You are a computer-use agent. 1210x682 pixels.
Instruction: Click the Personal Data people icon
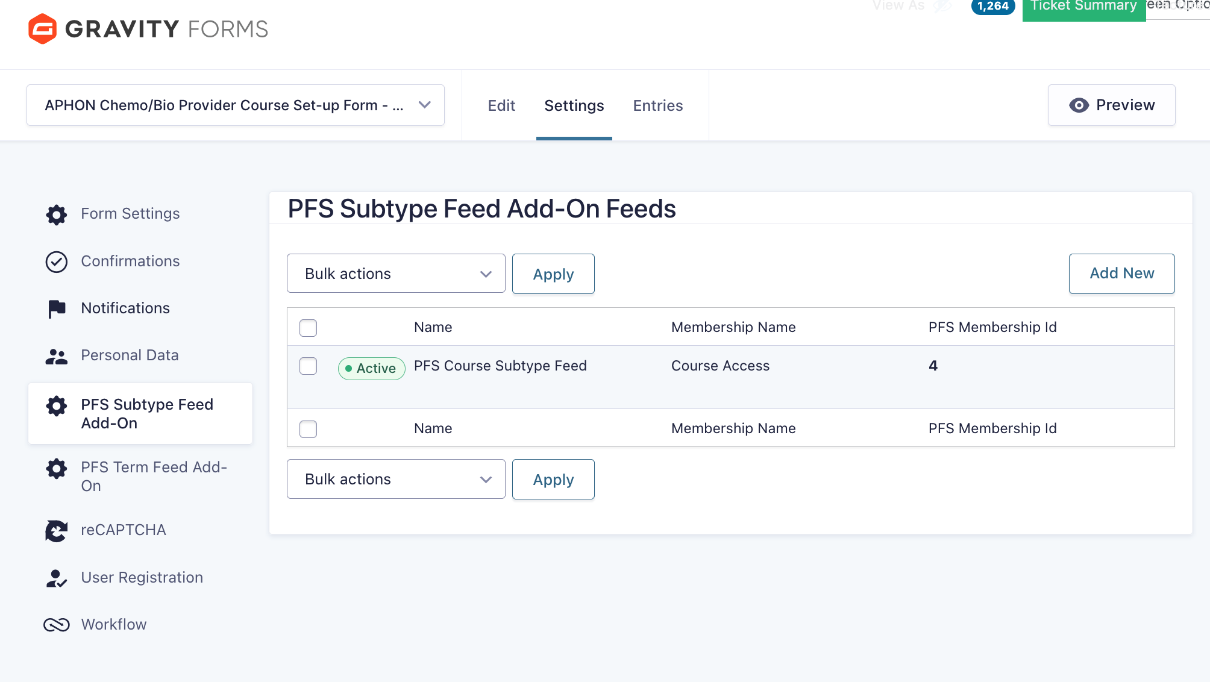[56, 356]
